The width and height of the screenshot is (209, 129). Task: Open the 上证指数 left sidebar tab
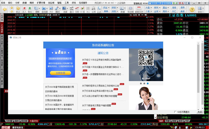[2, 28]
